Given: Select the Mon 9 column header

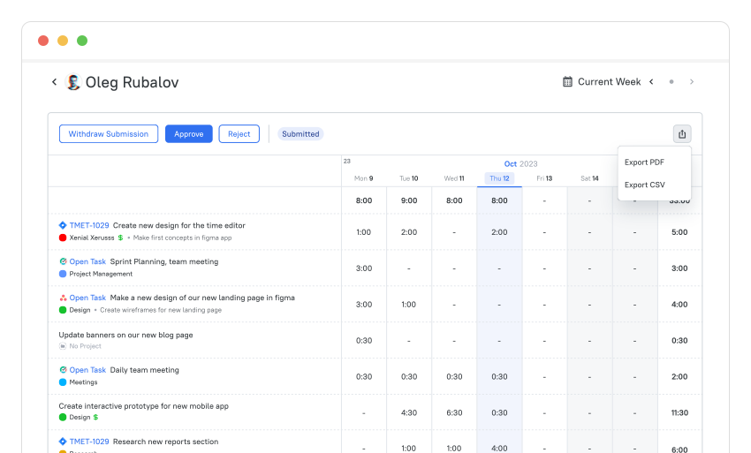Looking at the screenshot, I should pos(363,178).
